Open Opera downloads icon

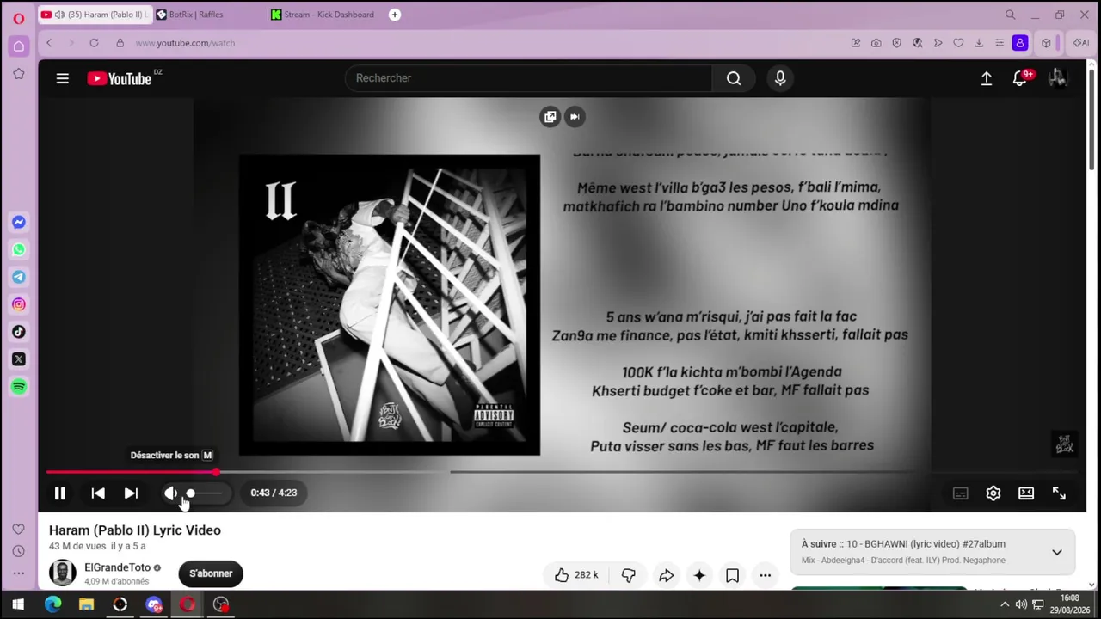[979, 43]
